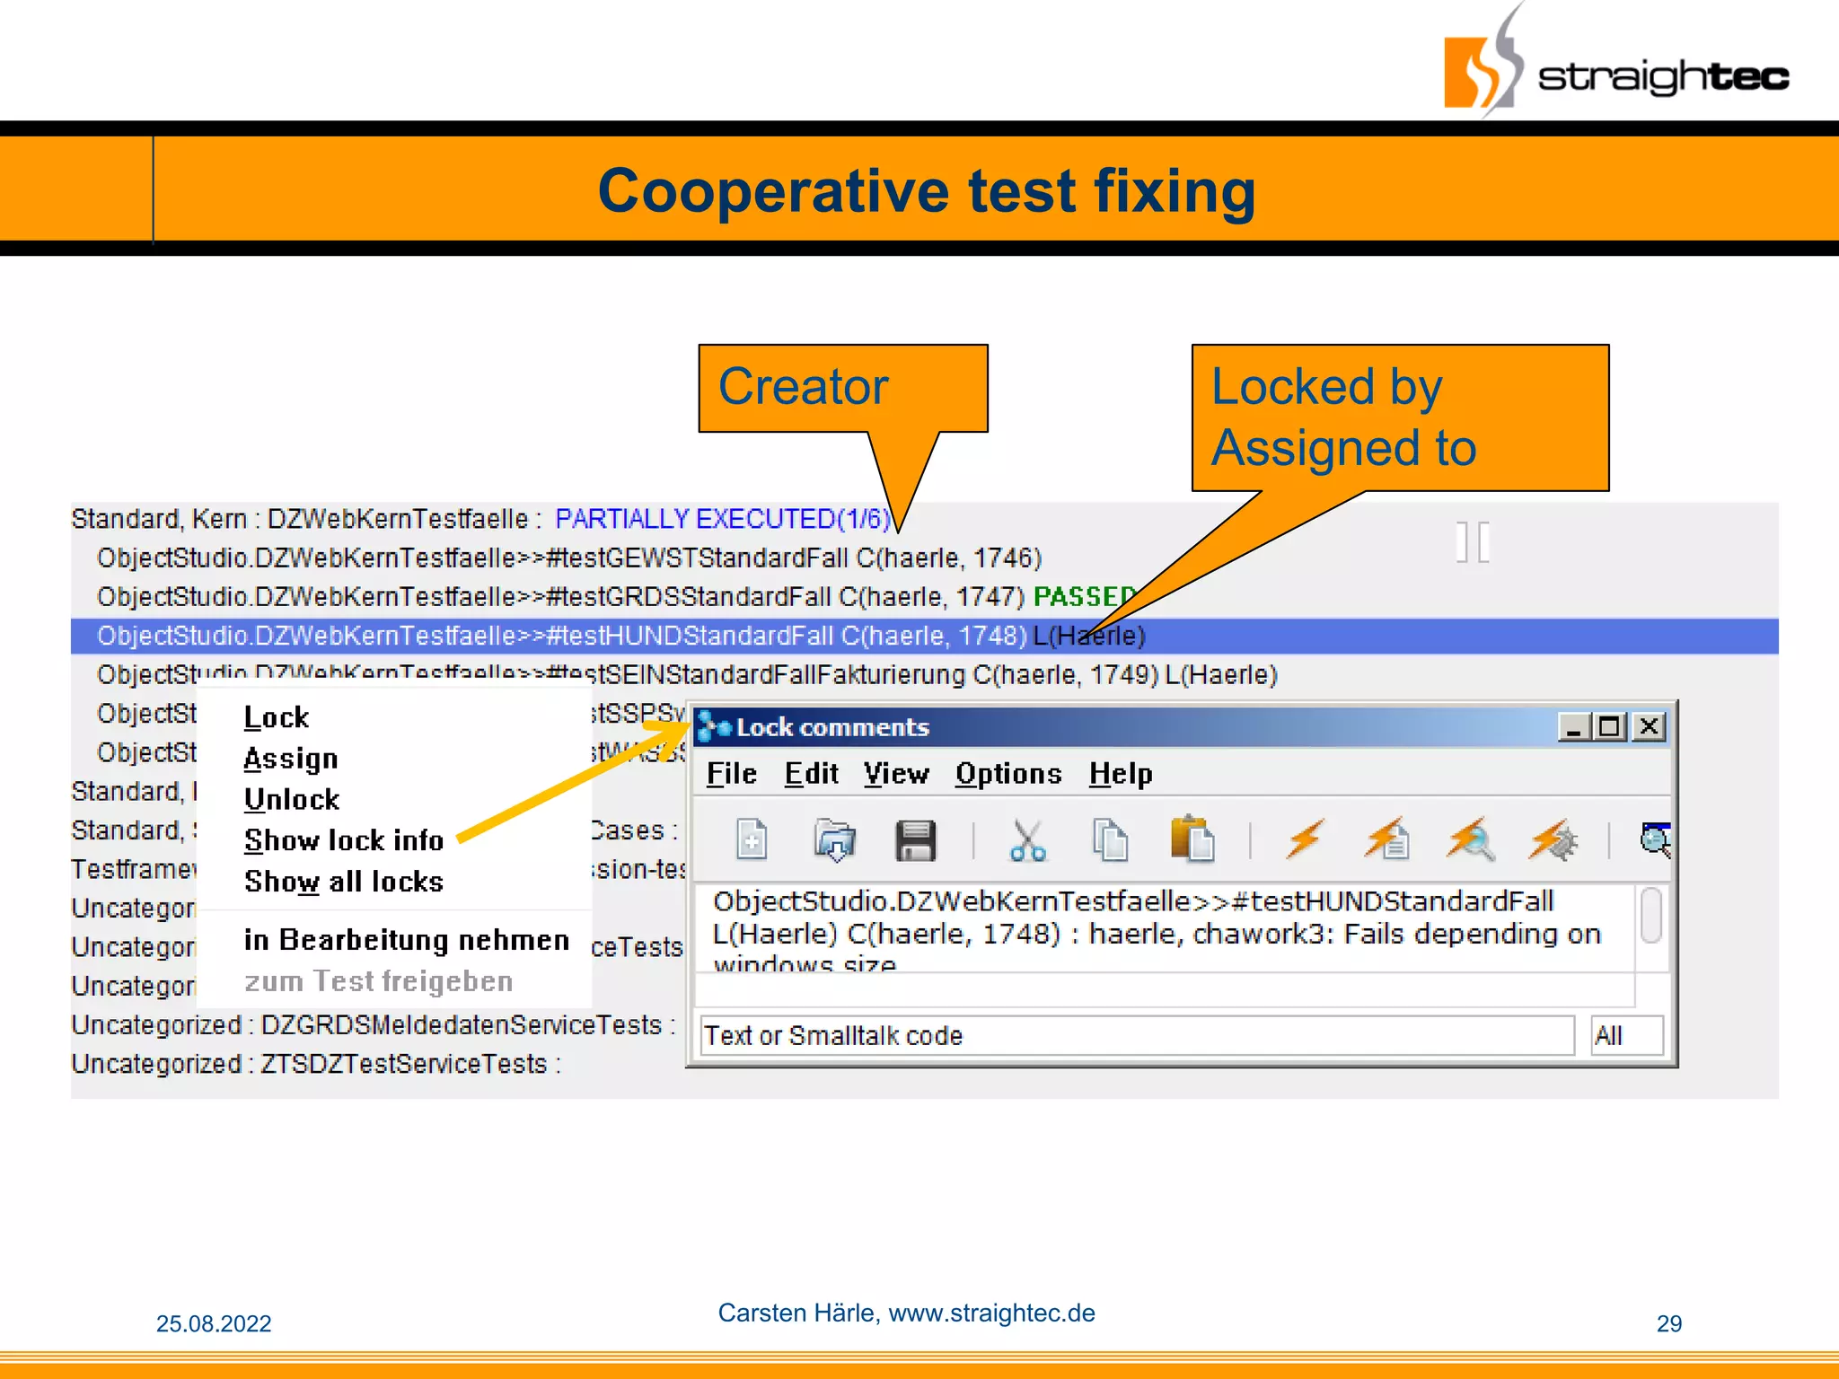The height and width of the screenshot is (1379, 1839).
Task: Open the Help menu in Lock comments
Action: click(1121, 773)
